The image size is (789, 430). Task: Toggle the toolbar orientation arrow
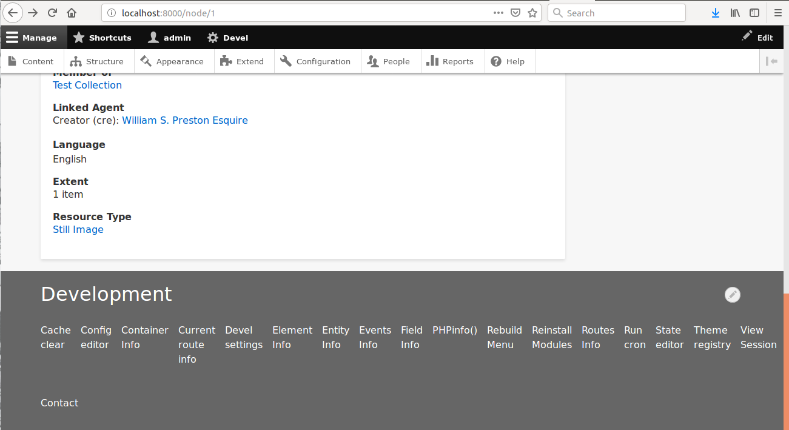[x=770, y=61]
